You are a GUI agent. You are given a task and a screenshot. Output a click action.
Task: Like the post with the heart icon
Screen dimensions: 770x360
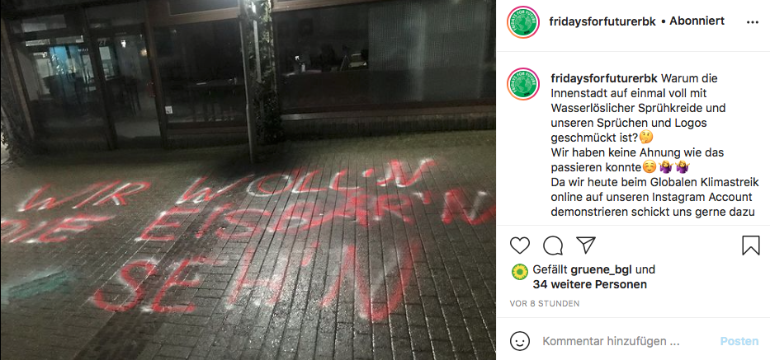pos(520,245)
